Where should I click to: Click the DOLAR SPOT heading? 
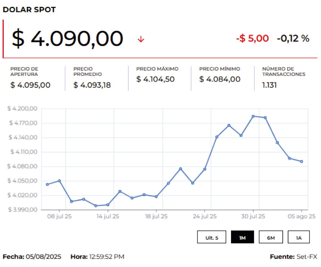click(x=29, y=9)
